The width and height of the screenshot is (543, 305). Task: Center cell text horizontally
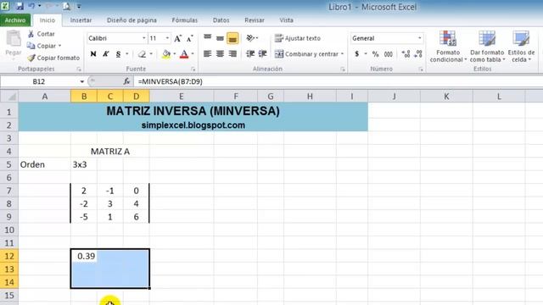tap(220, 54)
